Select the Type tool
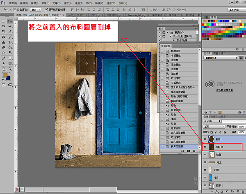Viewport: 246px width, 194px height. [x=10, y=58]
